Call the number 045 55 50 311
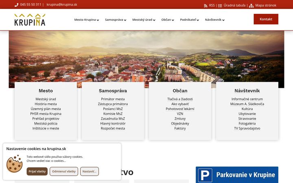The width and height of the screenshot is (293, 183). click(x=31, y=4)
